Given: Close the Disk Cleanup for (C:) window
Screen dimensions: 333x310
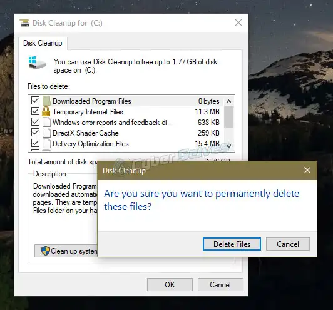Looking at the screenshot, I should pos(238,22).
